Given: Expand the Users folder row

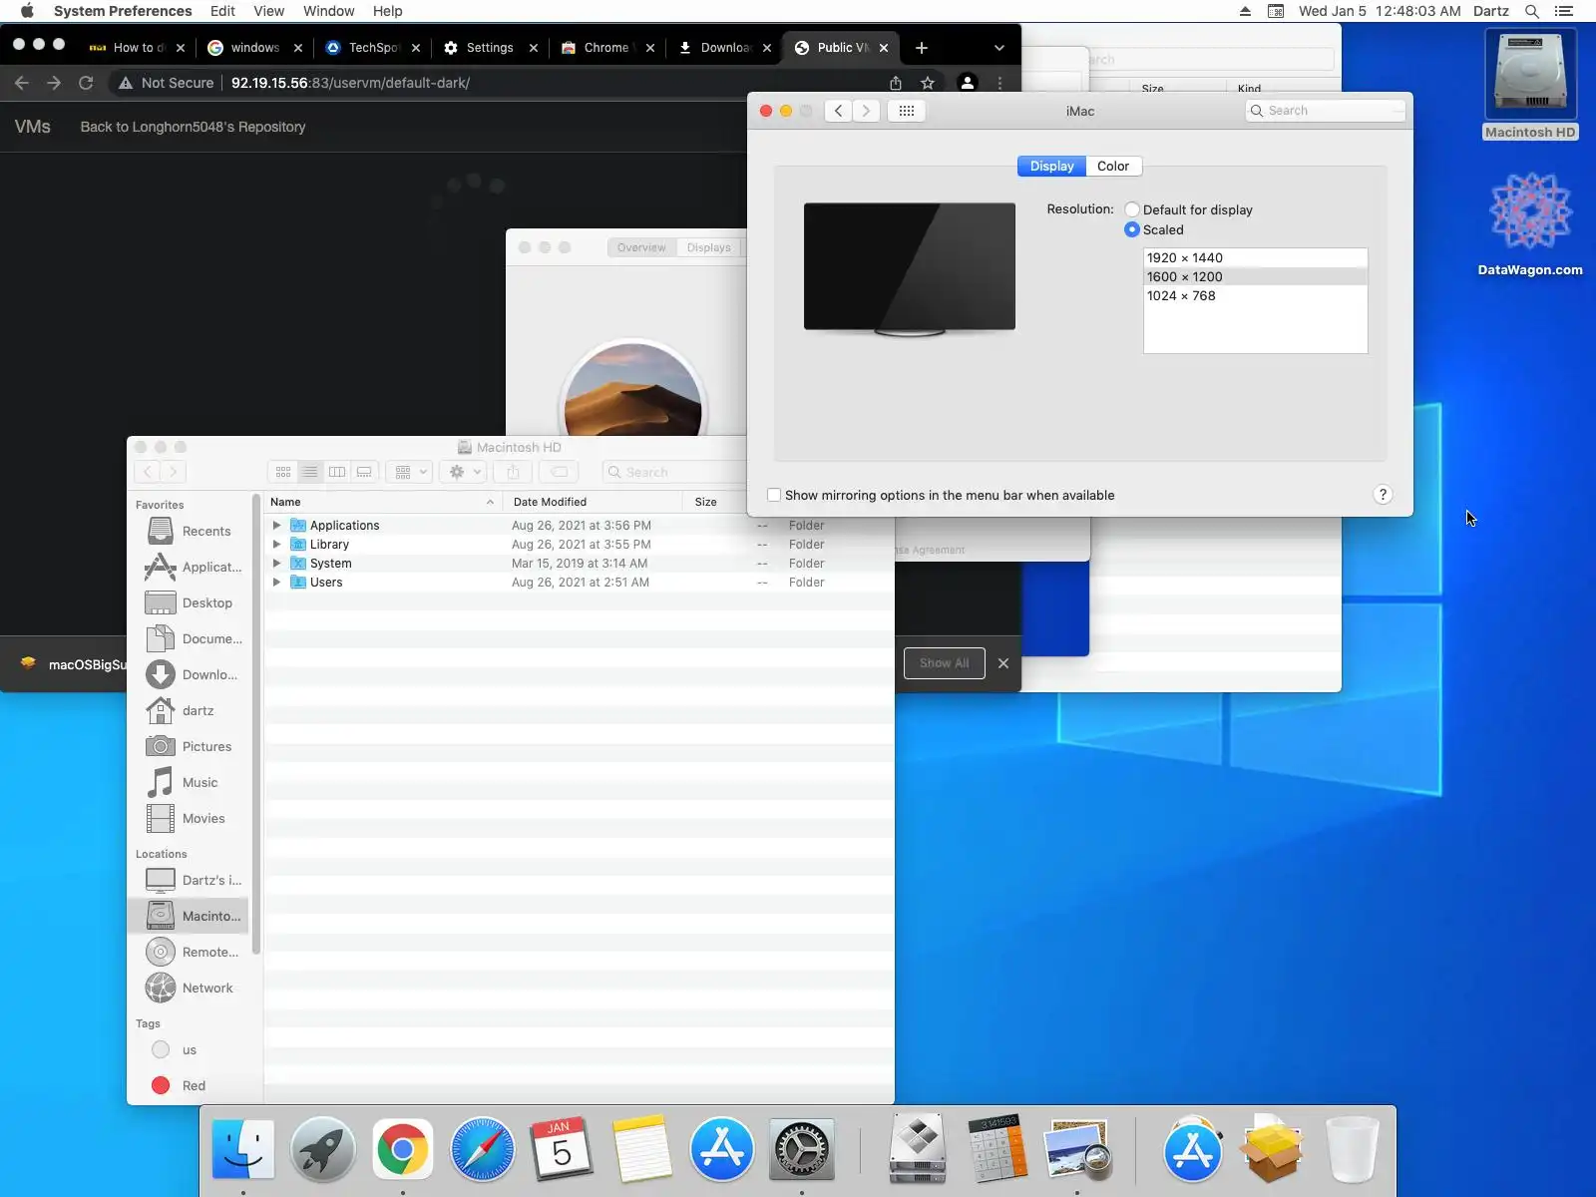Looking at the screenshot, I should 277,582.
